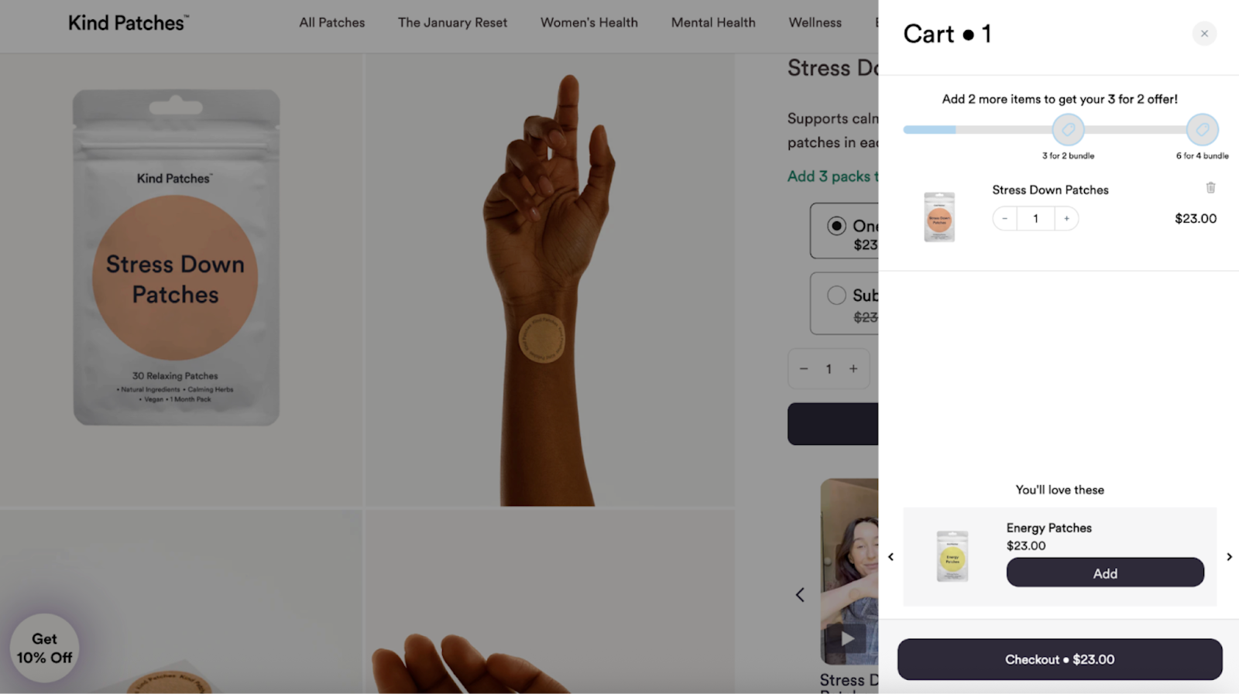Viewport: 1239px width, 694px height.
Task: Play the Stress Down review video
Action: 848,638
